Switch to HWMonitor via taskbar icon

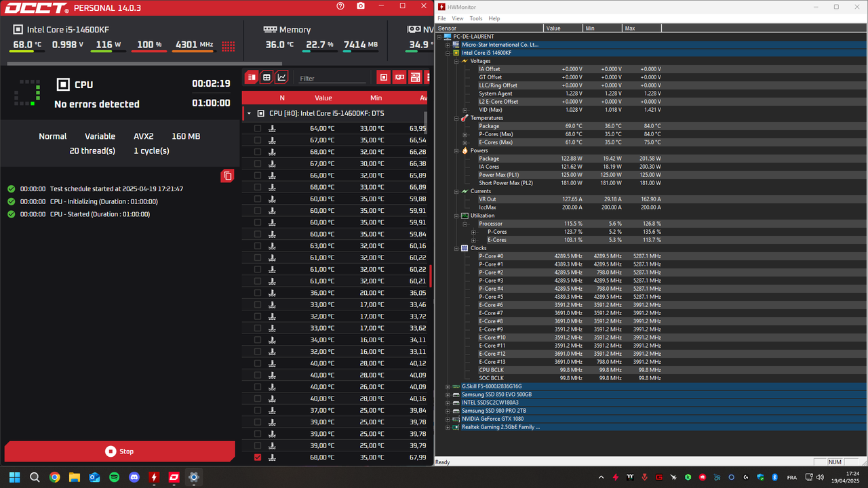tap(154, 477)
